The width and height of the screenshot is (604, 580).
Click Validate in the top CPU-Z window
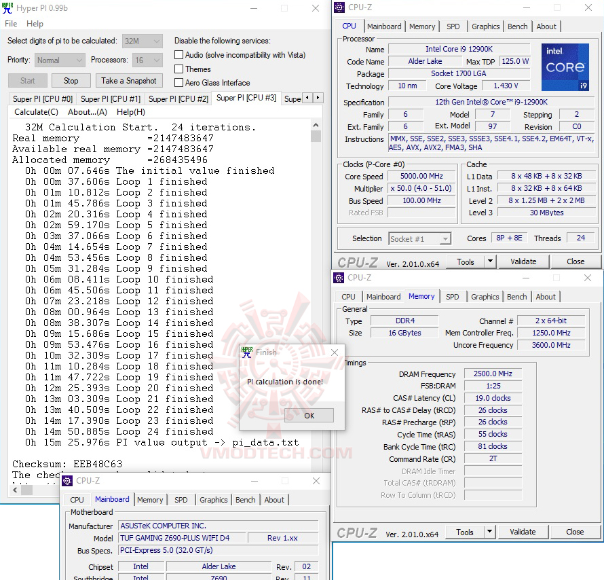(523, 261)
